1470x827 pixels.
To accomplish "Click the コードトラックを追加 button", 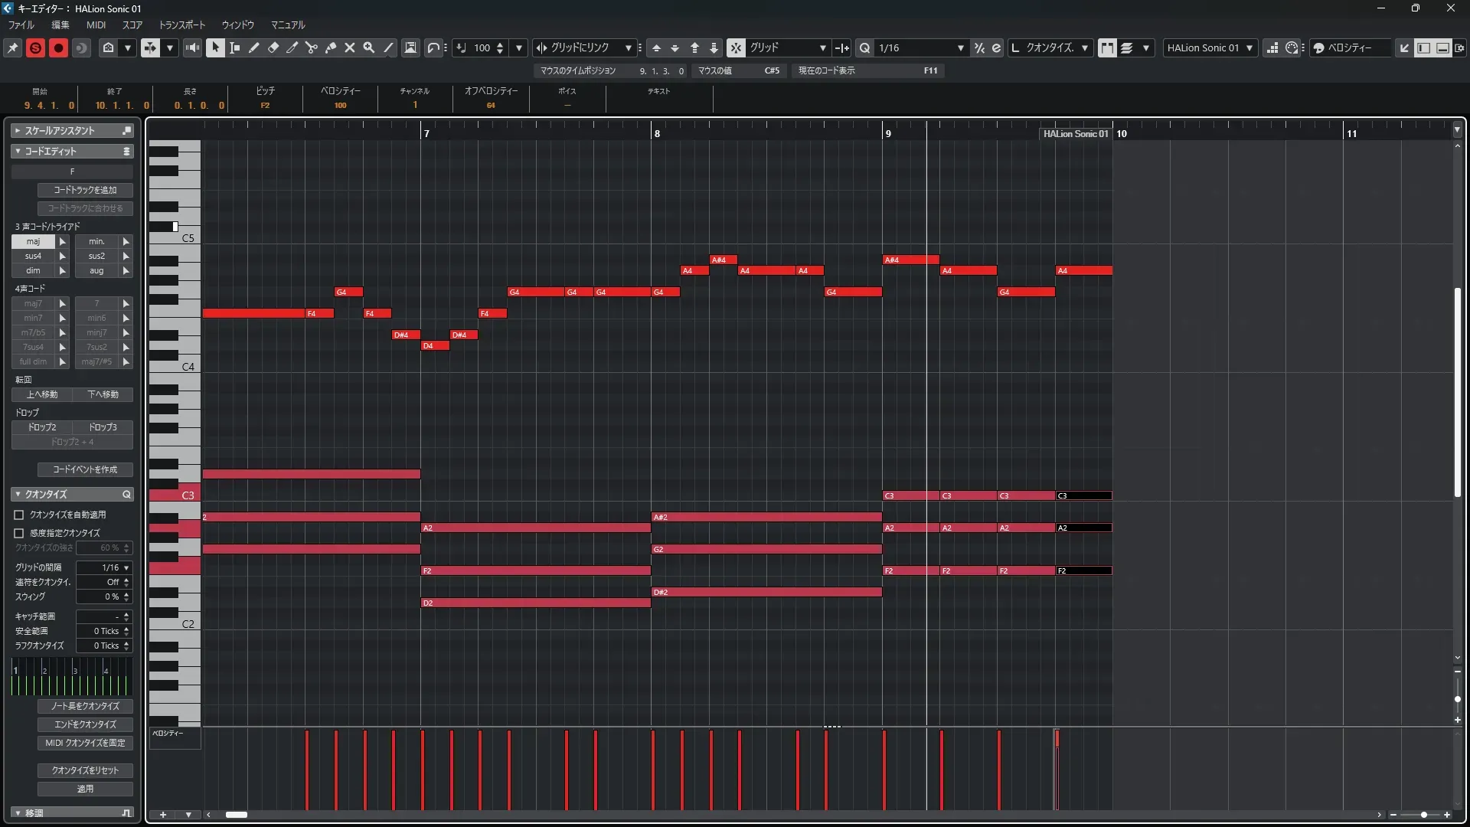I will 85,190.
